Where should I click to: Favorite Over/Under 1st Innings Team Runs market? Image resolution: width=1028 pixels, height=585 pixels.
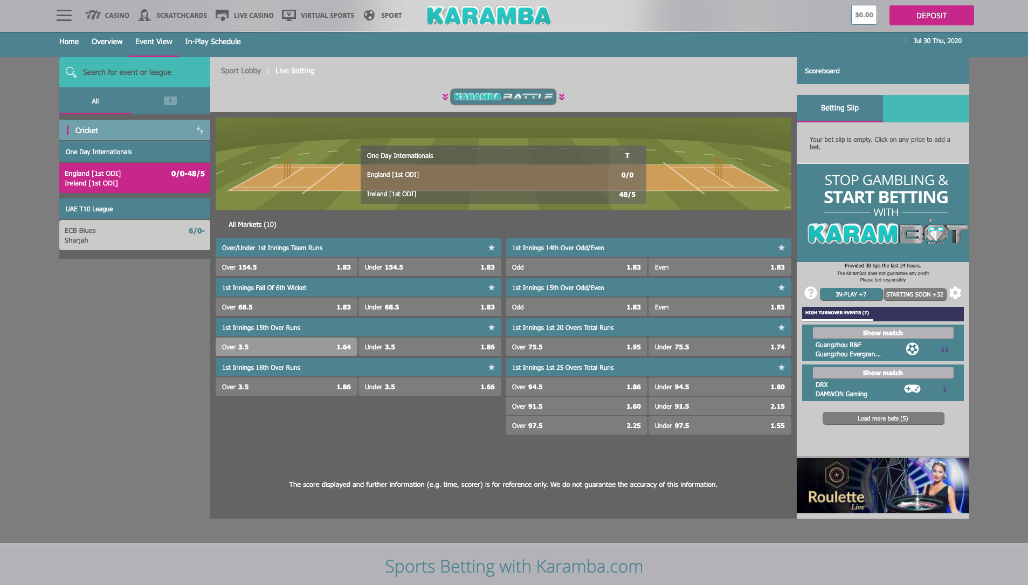[x=492, y=247]
